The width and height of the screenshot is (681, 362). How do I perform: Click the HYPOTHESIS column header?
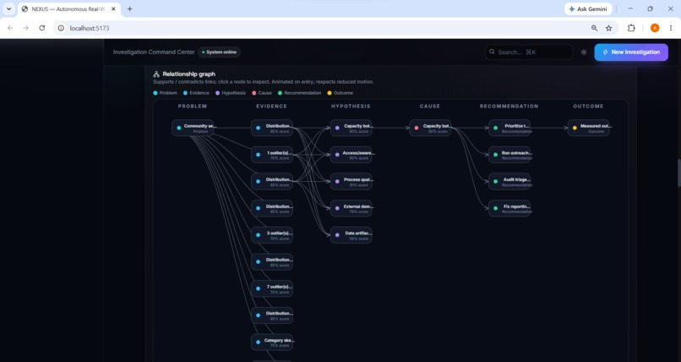point(351,106)
